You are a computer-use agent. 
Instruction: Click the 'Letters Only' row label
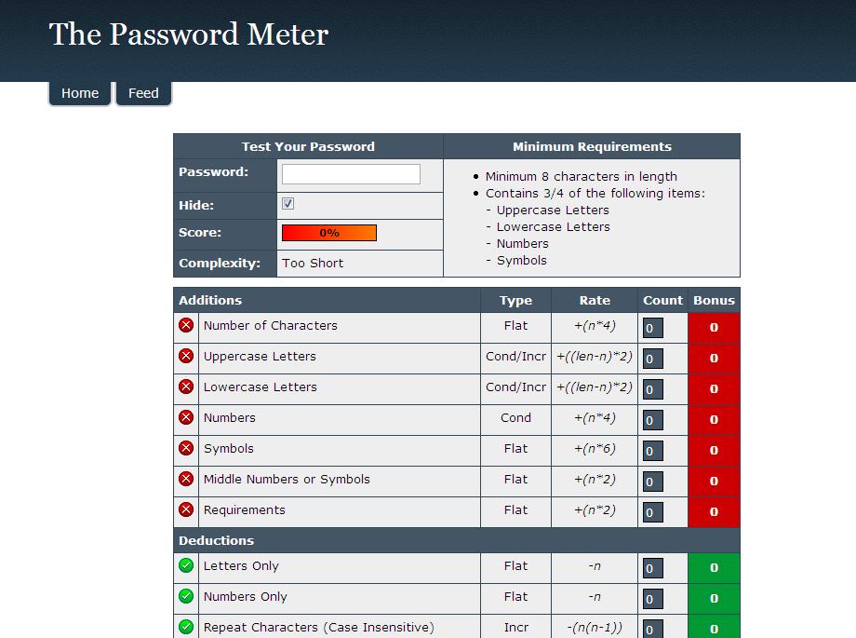241,566
